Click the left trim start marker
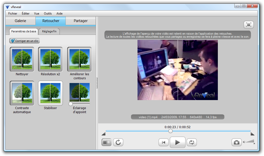 (x=104, y=134)
